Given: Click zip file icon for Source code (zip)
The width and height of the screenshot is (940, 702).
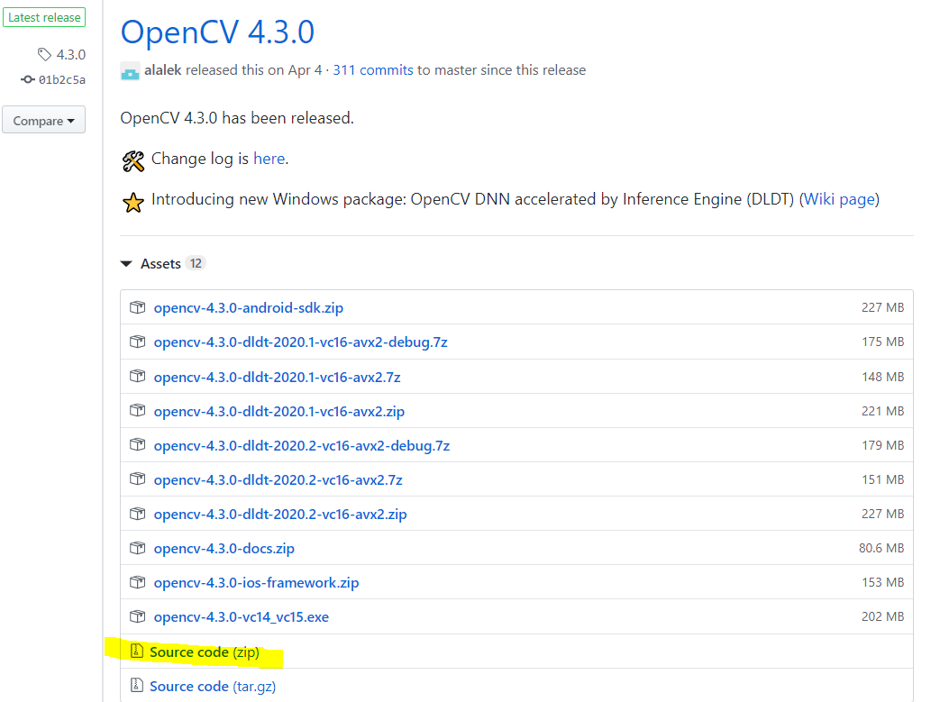Looking at the screenshot, I should pos(137,651).
